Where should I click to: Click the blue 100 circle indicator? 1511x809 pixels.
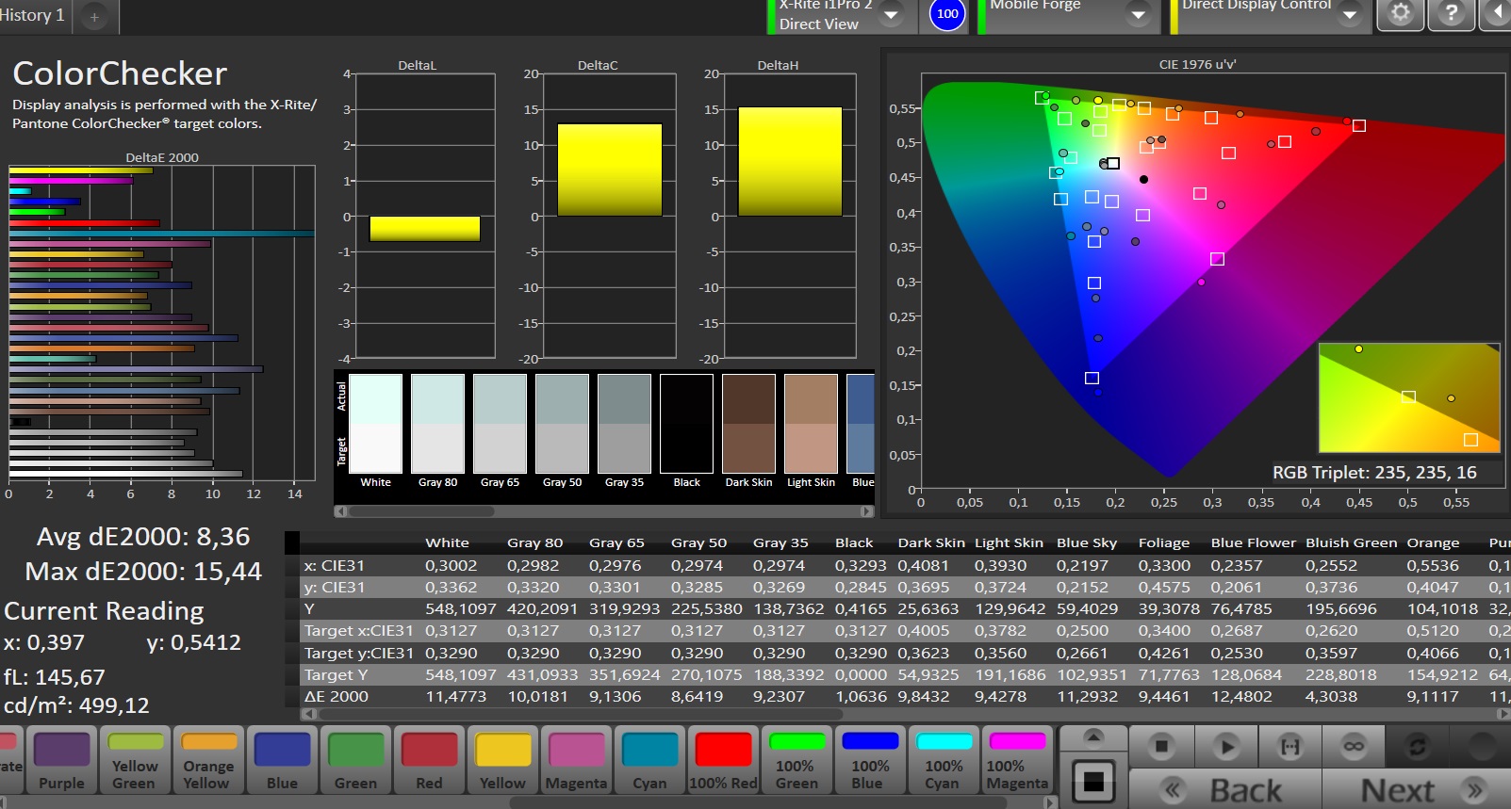pyautogui.click(x=947, y=14)
